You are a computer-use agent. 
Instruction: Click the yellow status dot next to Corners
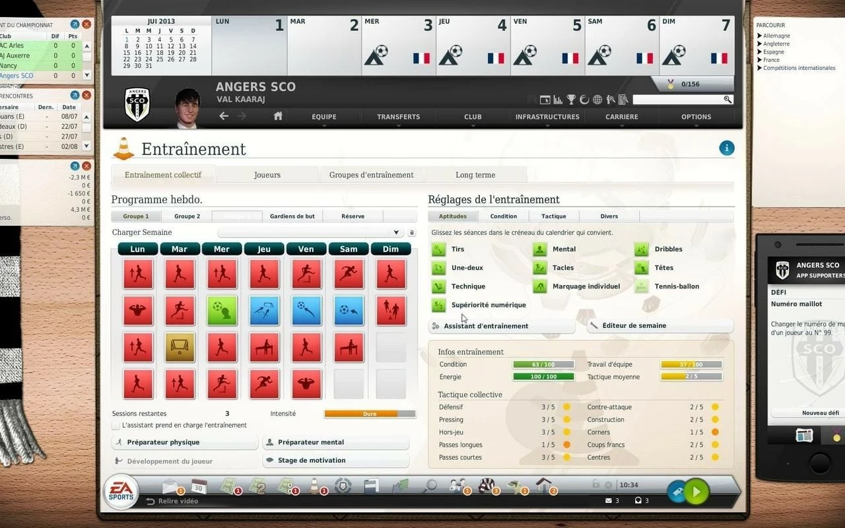(x=715, y=432)
